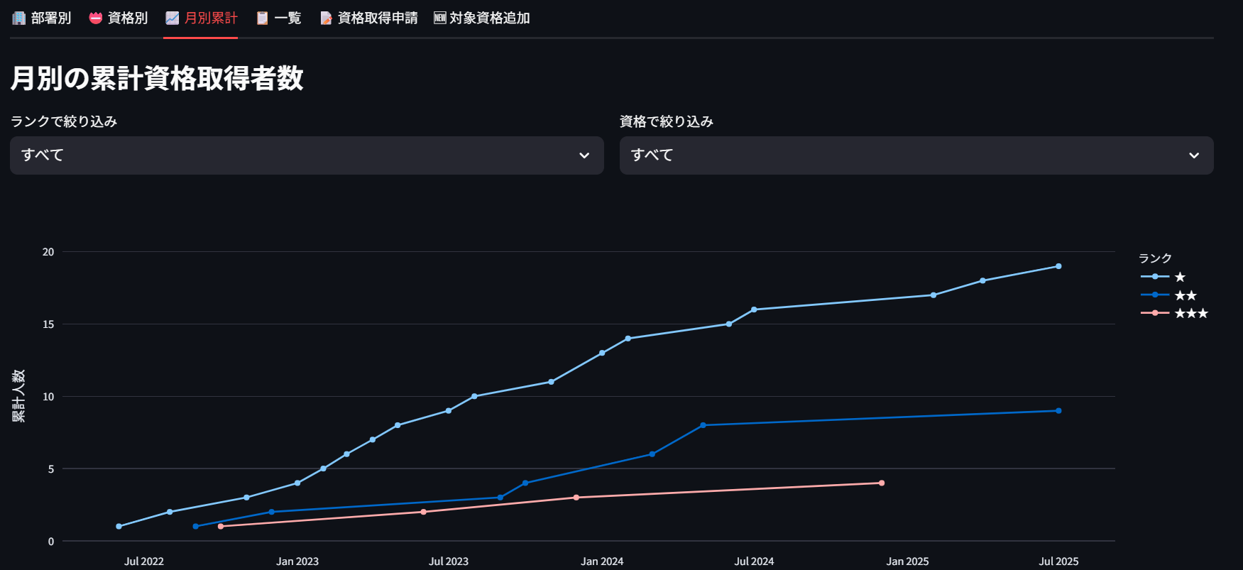
Task: Click the final ★★★ data point near 4
Action: 882,483
